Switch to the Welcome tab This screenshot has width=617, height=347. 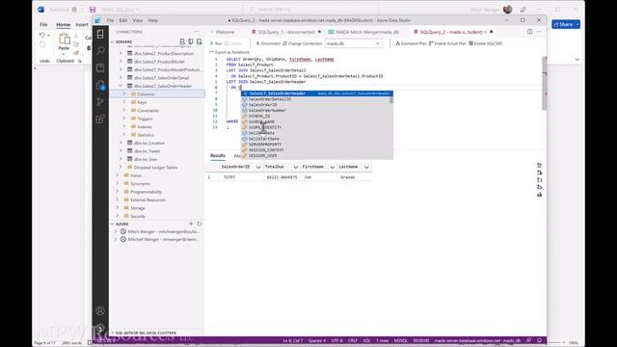[x=225, y=32]
